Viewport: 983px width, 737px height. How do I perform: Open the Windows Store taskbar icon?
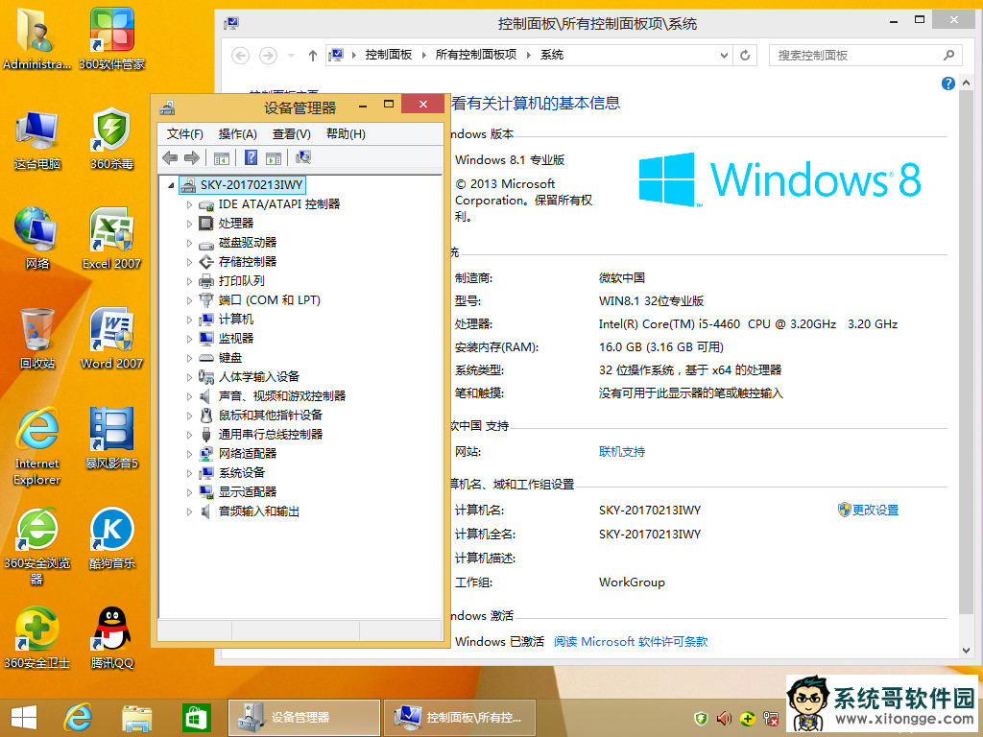[x=196, y=717]
